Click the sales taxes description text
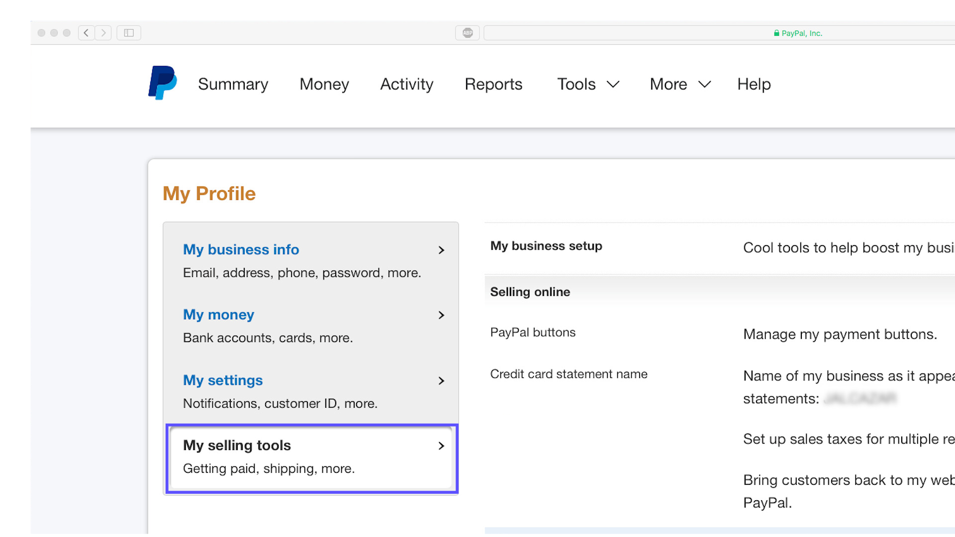 849,439
